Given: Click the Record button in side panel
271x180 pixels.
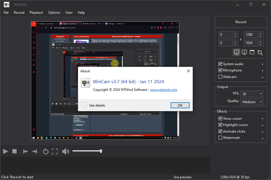Looking at the screenshot, I should [241, 22].
